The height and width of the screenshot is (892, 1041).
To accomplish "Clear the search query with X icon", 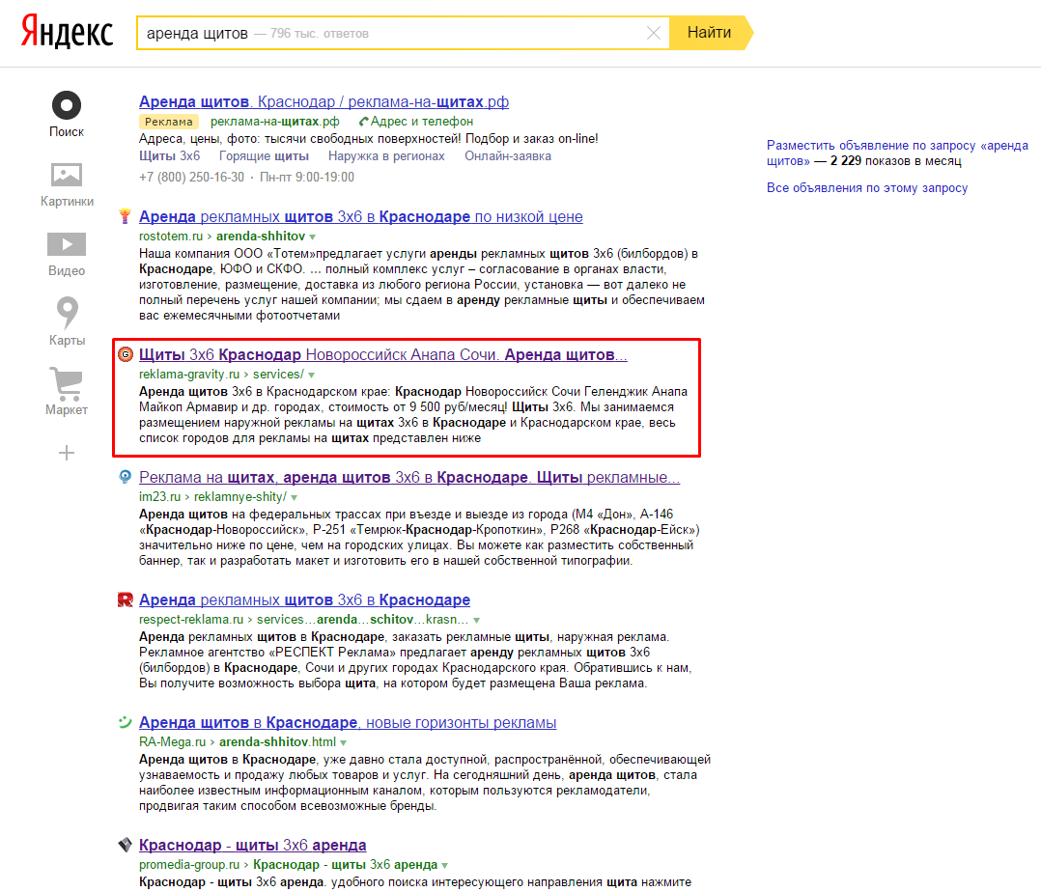I will click(653, 33).
